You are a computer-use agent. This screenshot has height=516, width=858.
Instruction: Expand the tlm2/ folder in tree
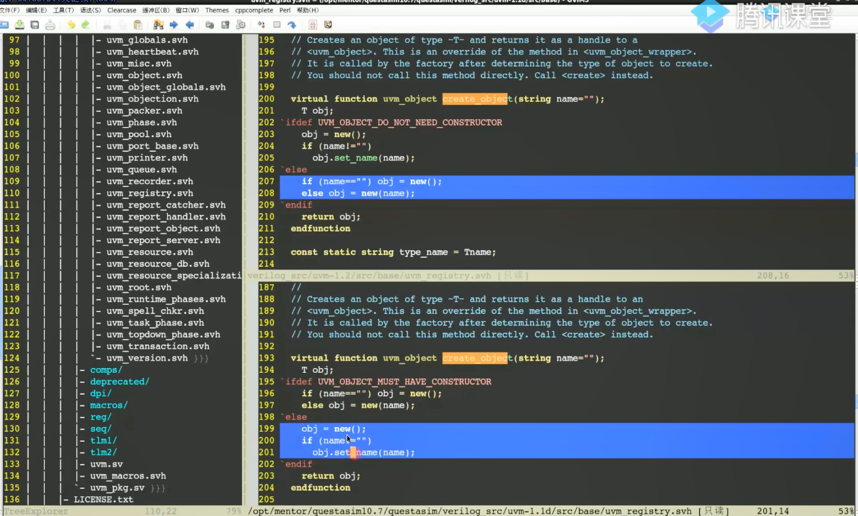[x=104, y=452]
